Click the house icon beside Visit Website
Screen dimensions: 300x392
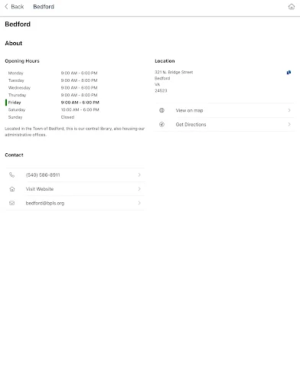[x=12, y=189]
